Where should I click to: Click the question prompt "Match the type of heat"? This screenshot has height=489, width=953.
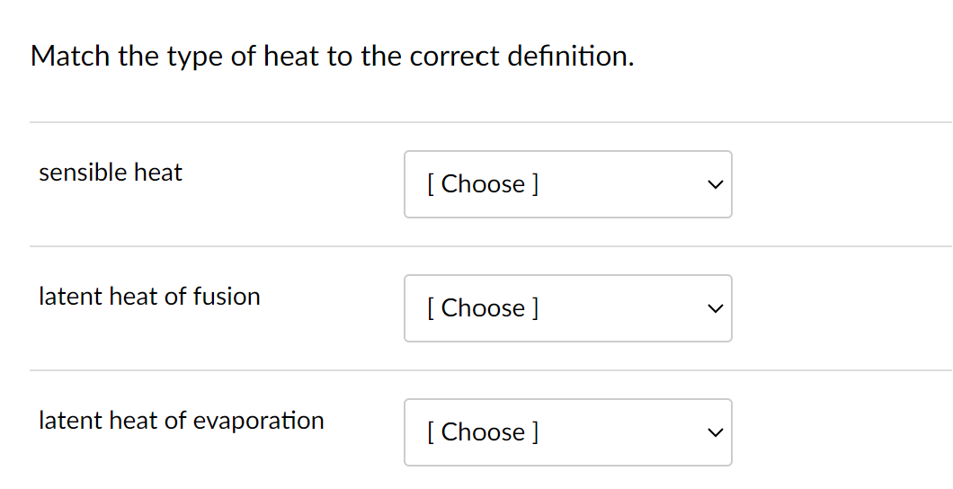click(x=332, y=57)
